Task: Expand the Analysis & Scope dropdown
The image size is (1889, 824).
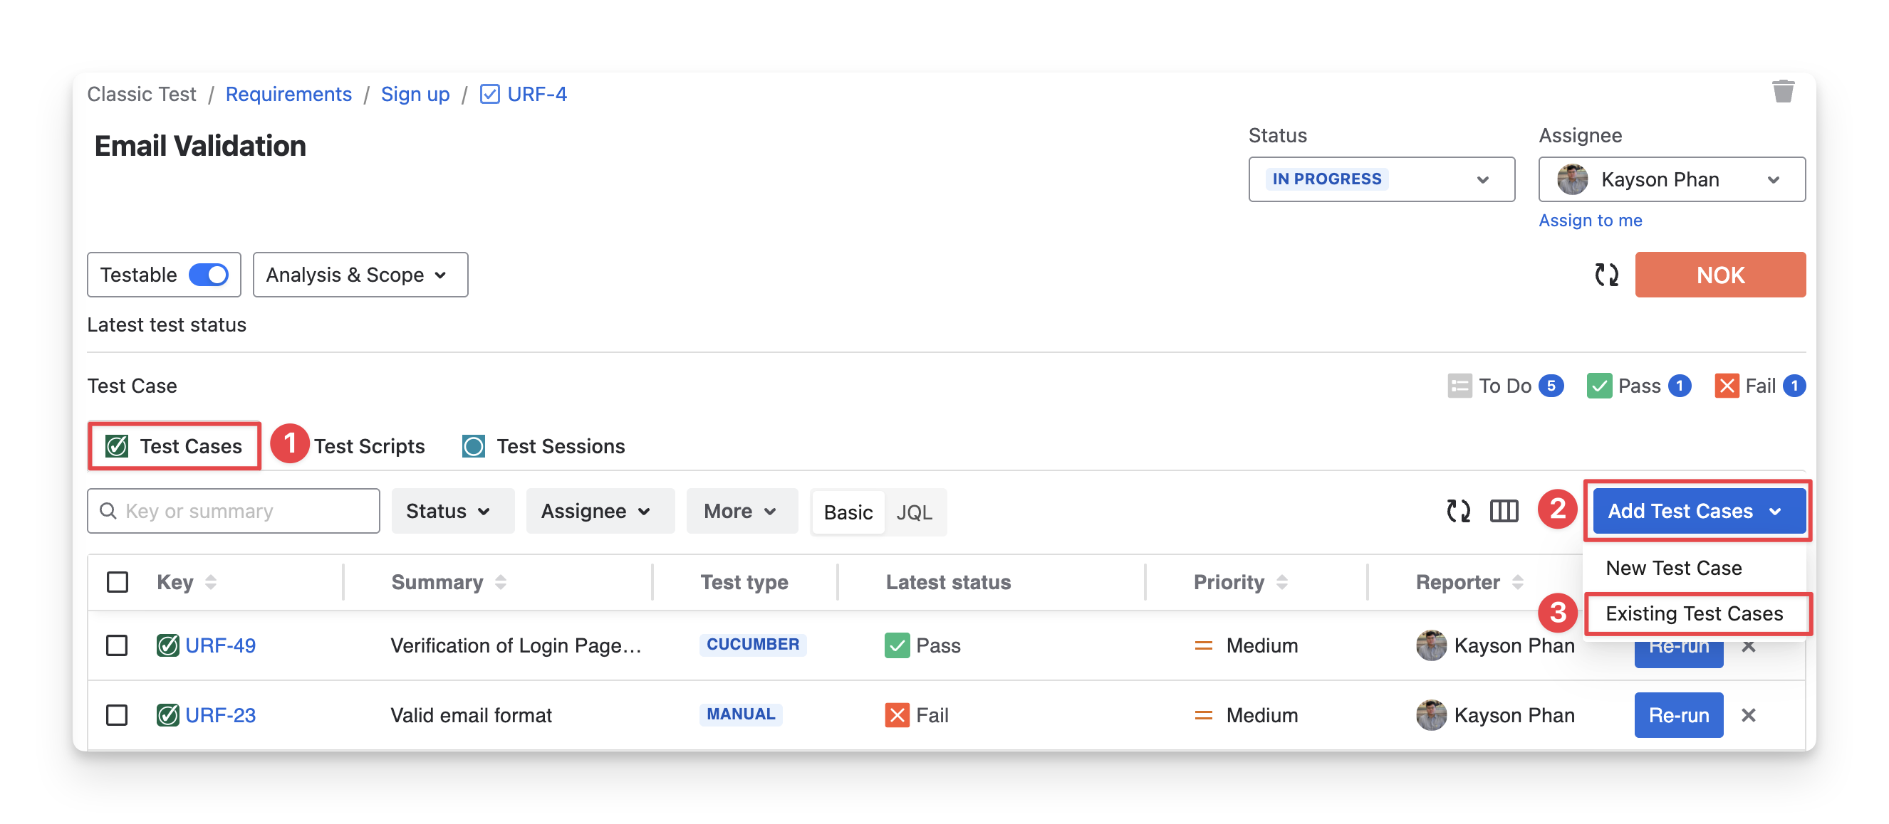Action: tap(359, 275)
